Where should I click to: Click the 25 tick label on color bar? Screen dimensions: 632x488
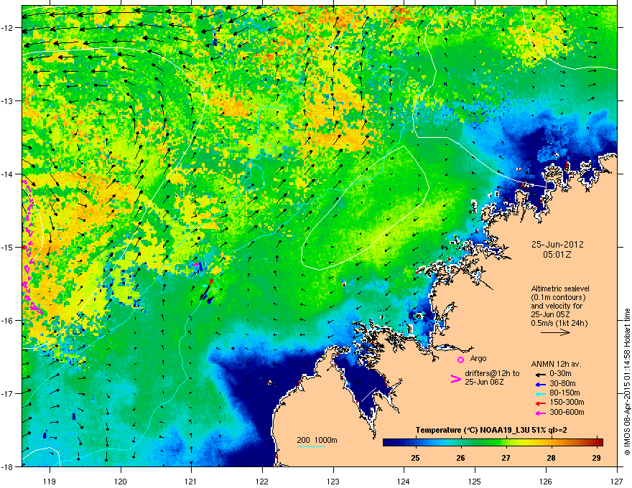tap(415, 458)
